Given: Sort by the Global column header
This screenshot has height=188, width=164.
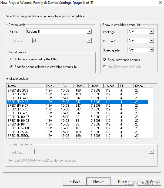Looking at the screenshot, I should pyautogui.click(x=141, y=86).
